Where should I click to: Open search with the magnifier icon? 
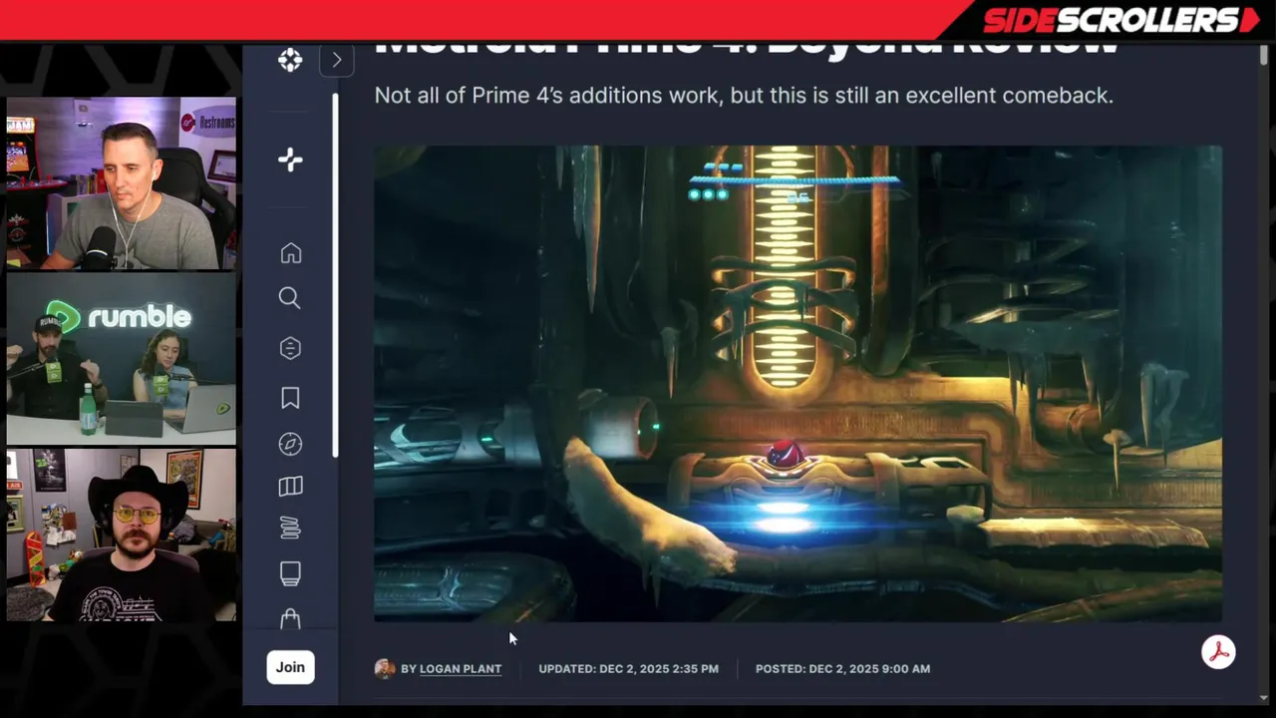click(x=290, y=298)
